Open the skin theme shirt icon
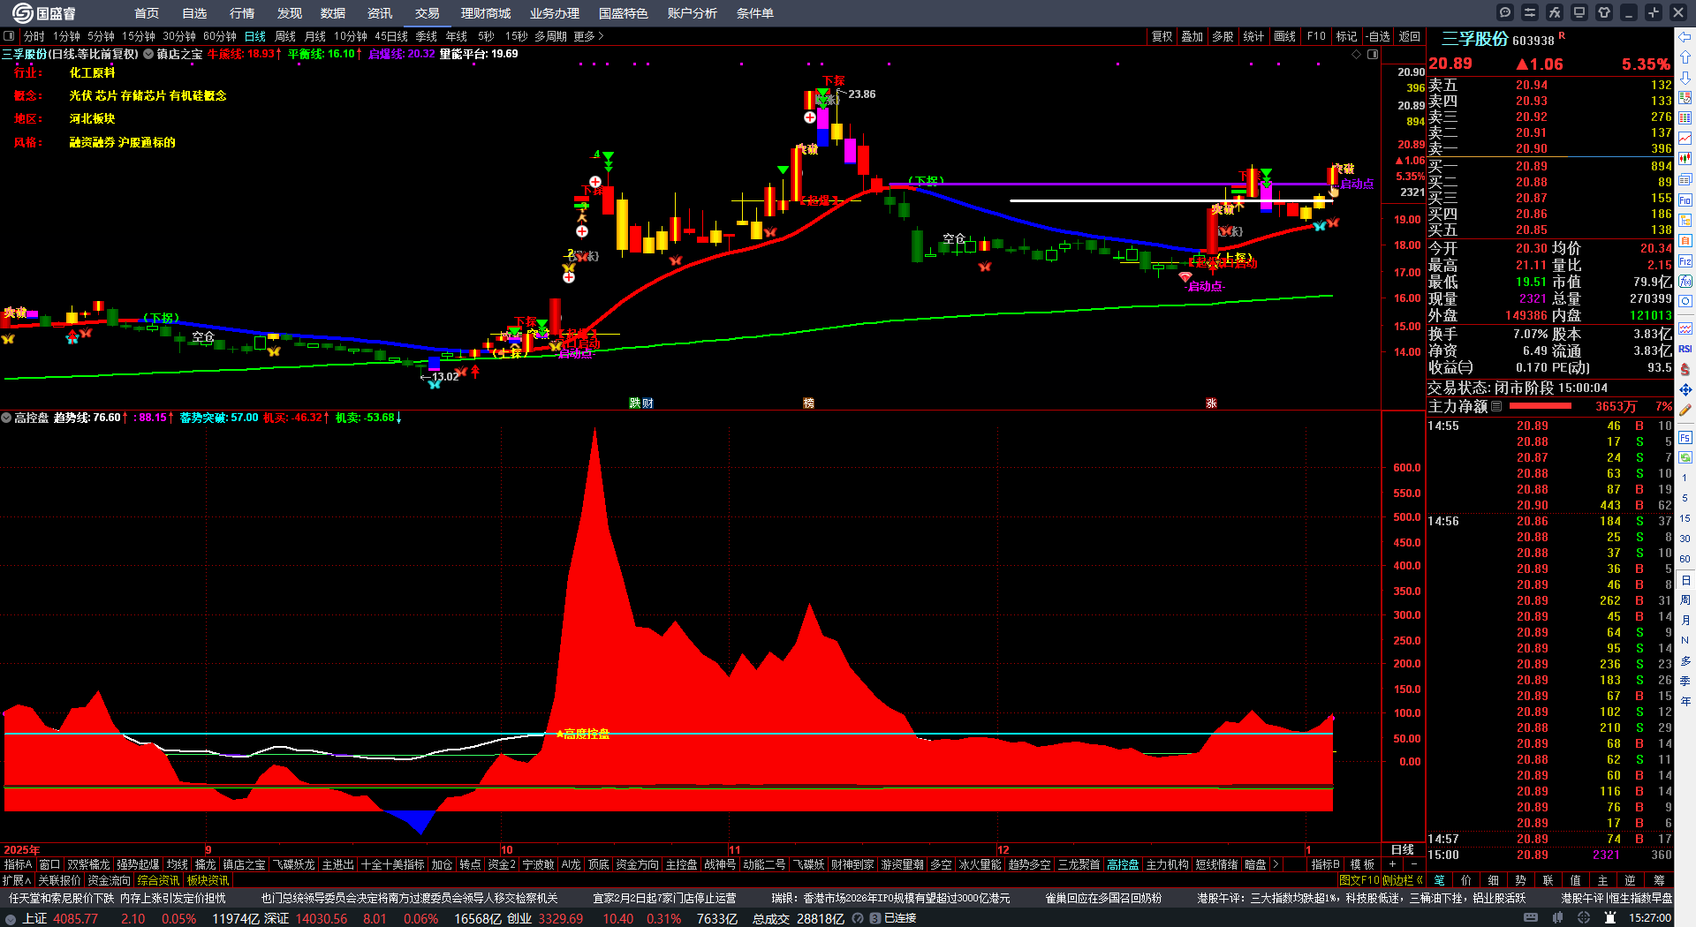 [1604, 12]
